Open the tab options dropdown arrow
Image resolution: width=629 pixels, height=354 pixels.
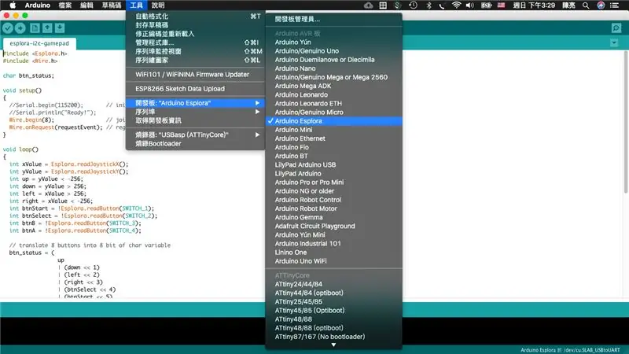614,42
